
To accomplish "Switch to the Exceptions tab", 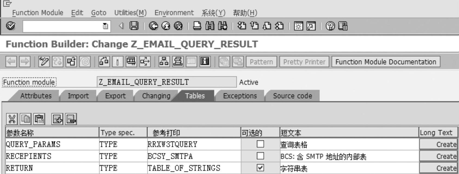I will pyautogui.click(x=240, y=96).
